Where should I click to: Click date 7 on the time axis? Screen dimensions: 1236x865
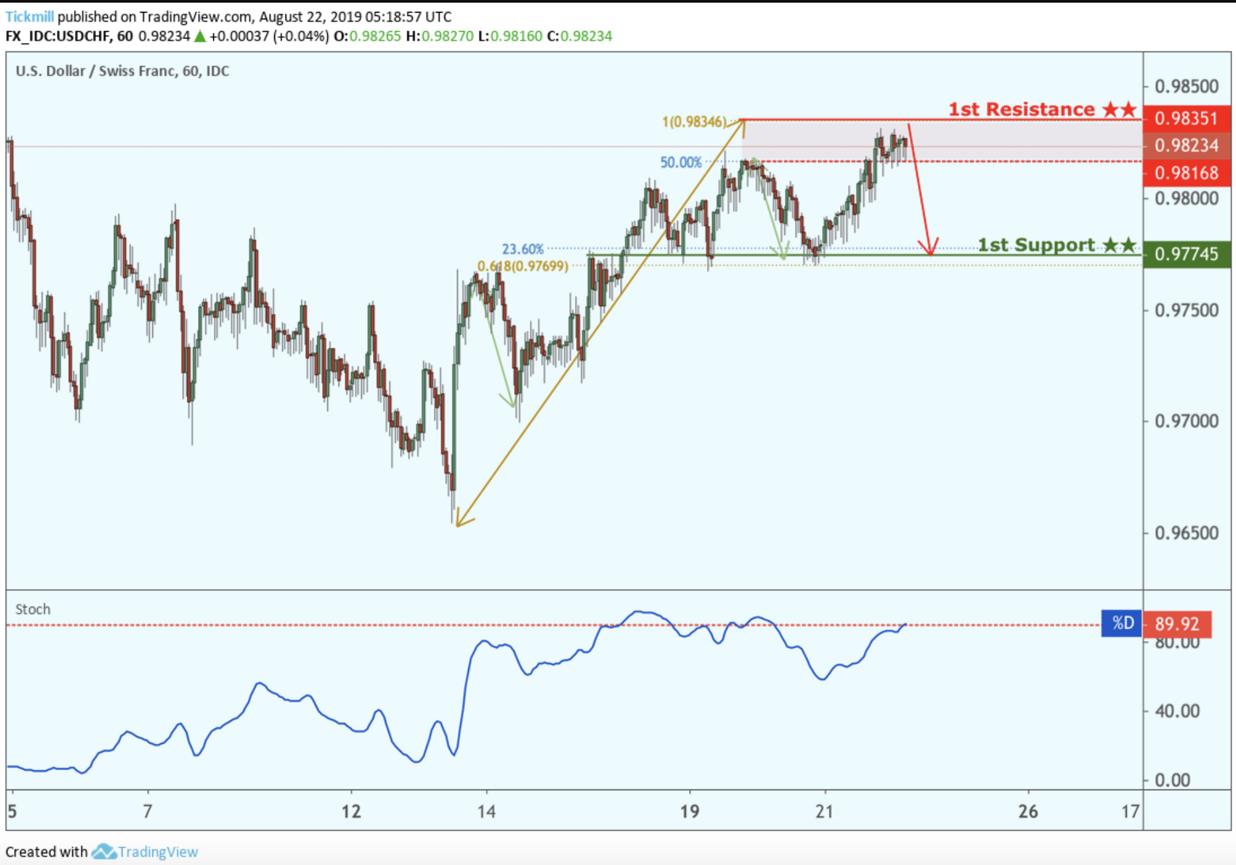pos(148,811)
